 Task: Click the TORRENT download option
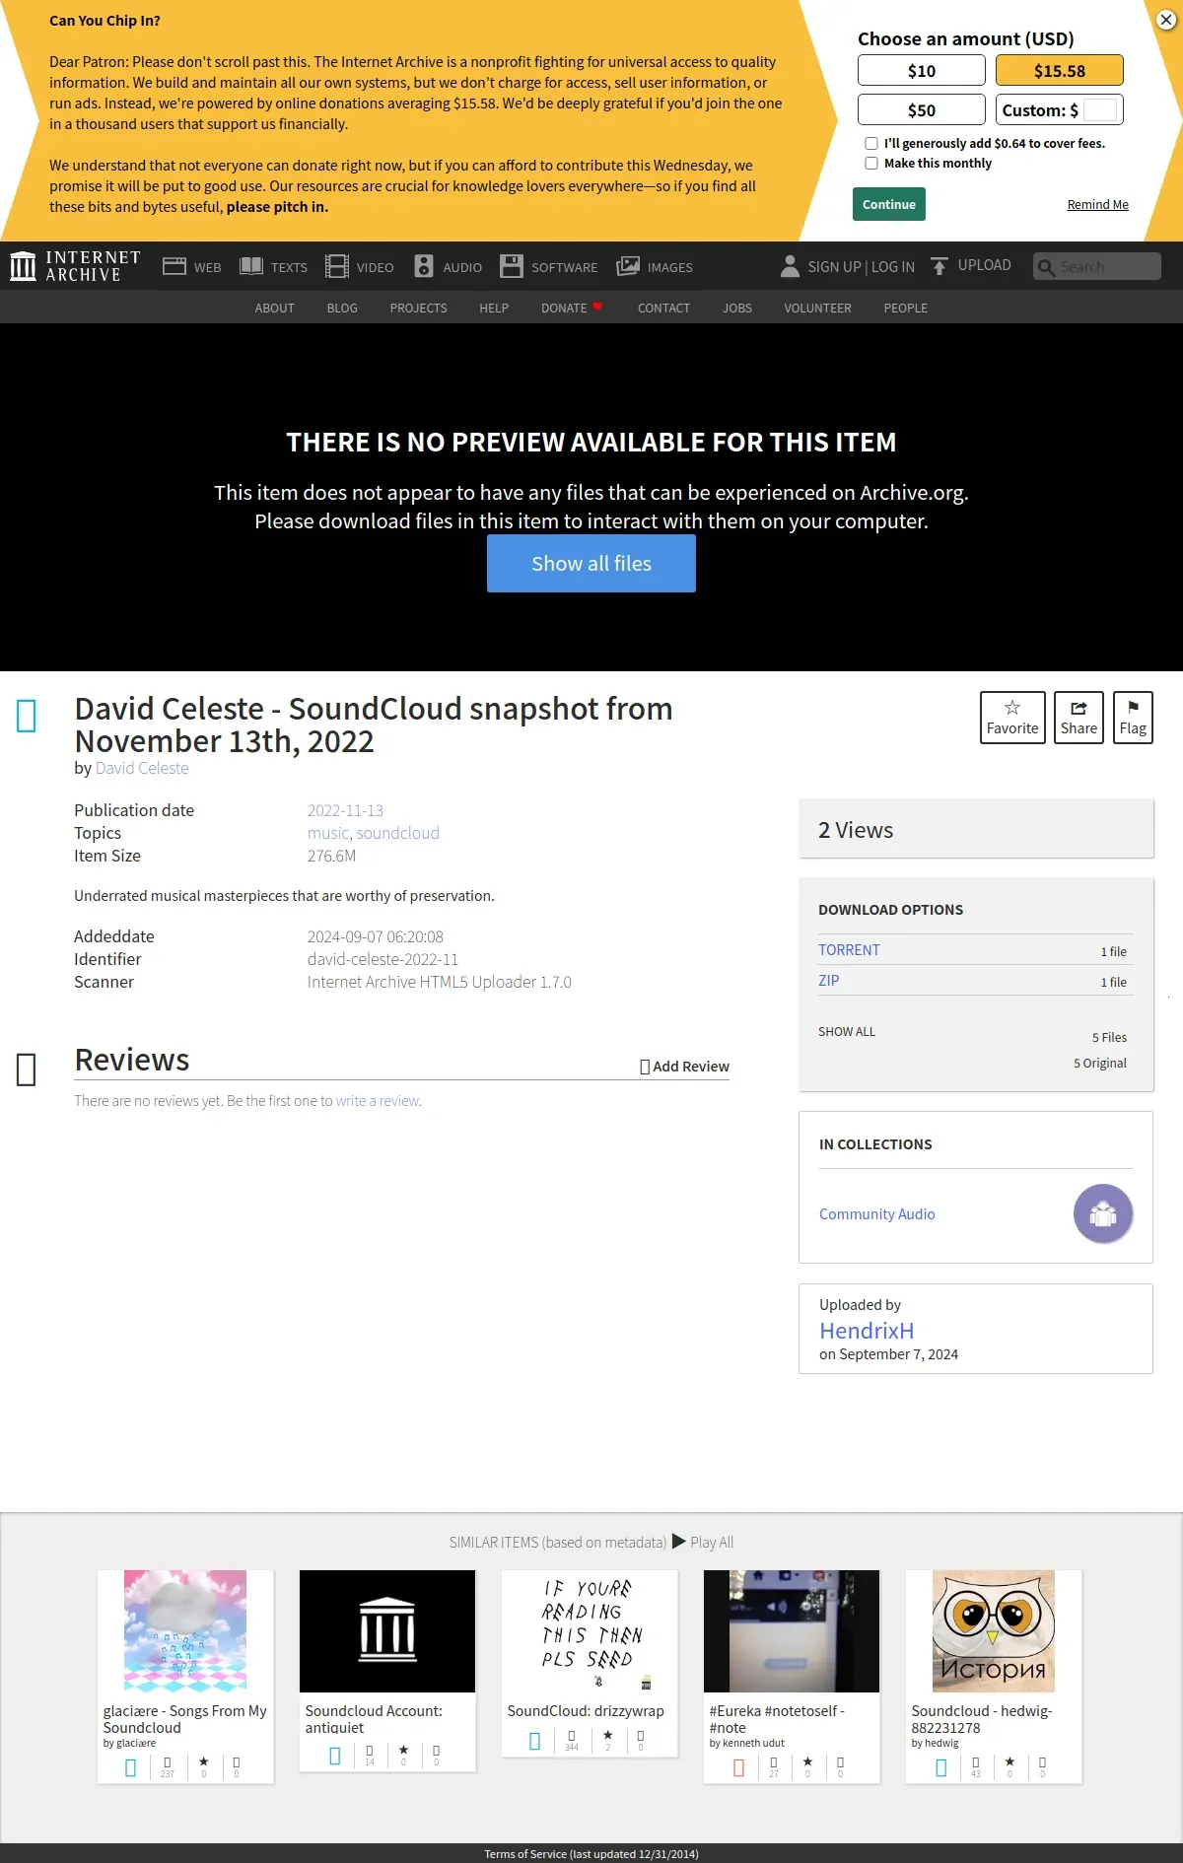[849, 949]
